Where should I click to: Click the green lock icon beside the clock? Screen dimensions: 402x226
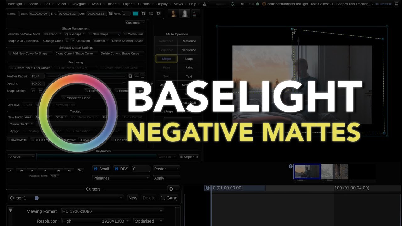tap(258, 4)
